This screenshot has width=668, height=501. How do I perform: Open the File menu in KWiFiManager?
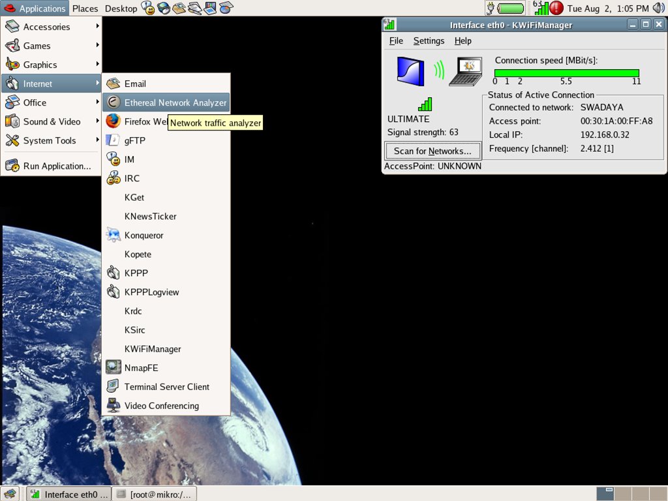(396, 40)
